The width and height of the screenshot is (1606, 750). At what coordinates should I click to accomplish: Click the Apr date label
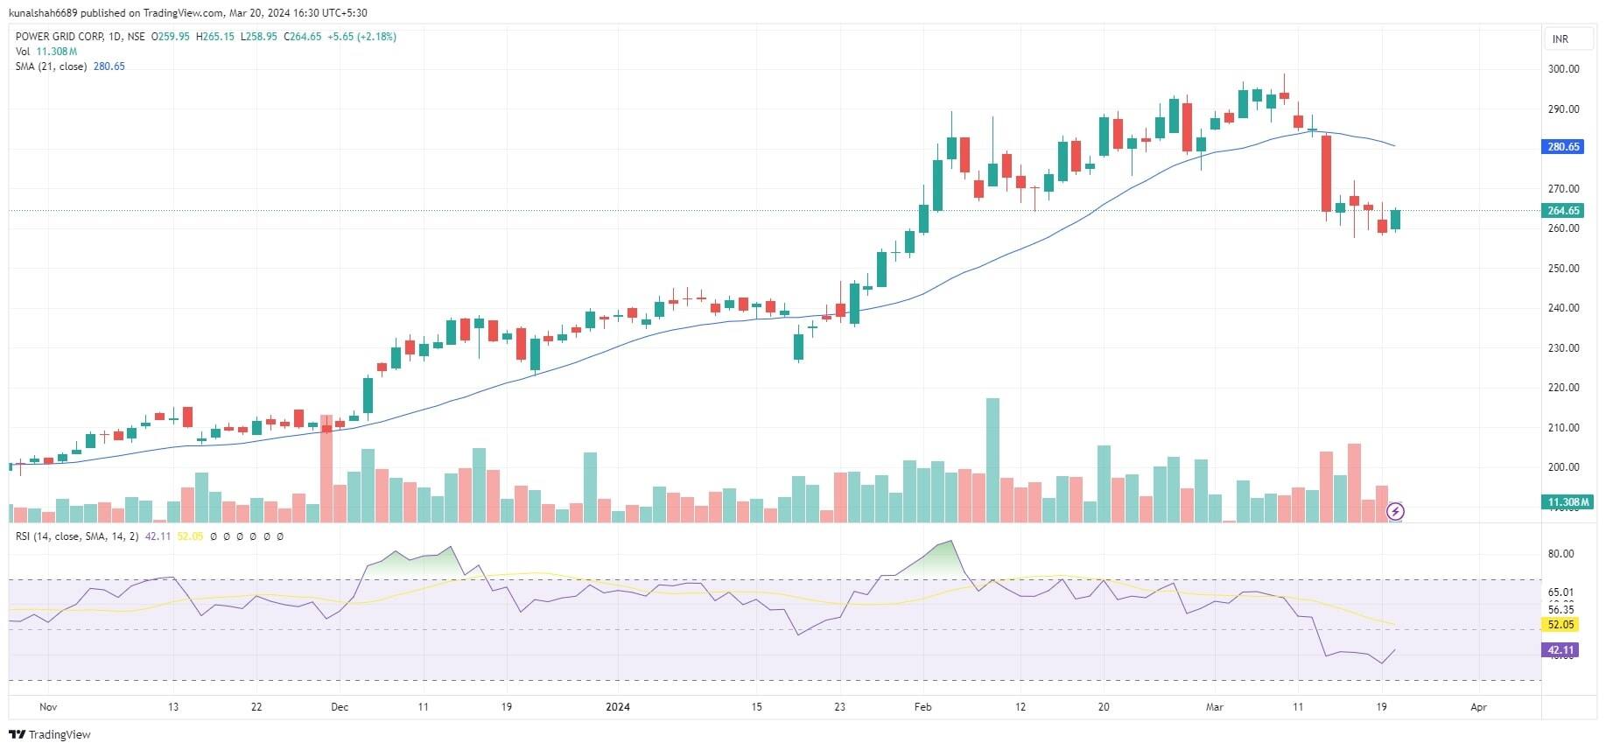pos(1478,707)
